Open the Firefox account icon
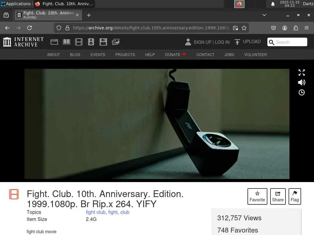The height and width of the screenshot is (235, 314). coord(285,28)
